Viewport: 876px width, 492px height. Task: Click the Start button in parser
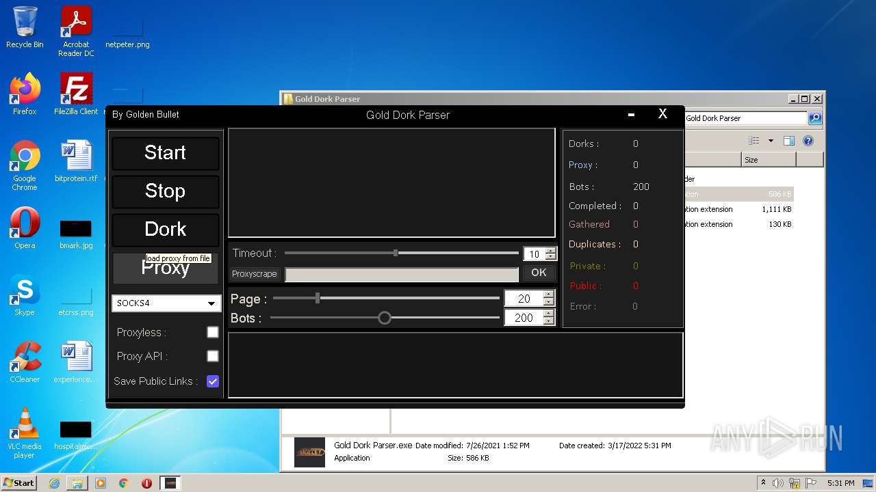click(x=166, y=153)
